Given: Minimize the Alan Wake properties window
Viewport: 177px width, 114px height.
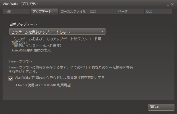Looking at the screenshot, I should [x=168, y=5].
